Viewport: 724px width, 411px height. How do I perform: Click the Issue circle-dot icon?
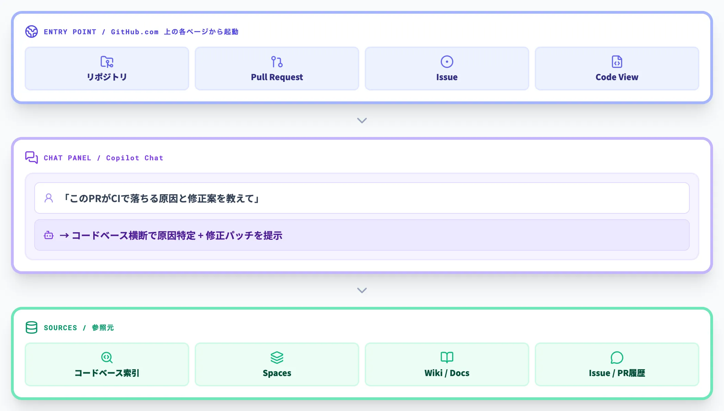447,62
